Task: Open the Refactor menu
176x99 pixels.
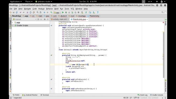Action: tap(50, 9)
